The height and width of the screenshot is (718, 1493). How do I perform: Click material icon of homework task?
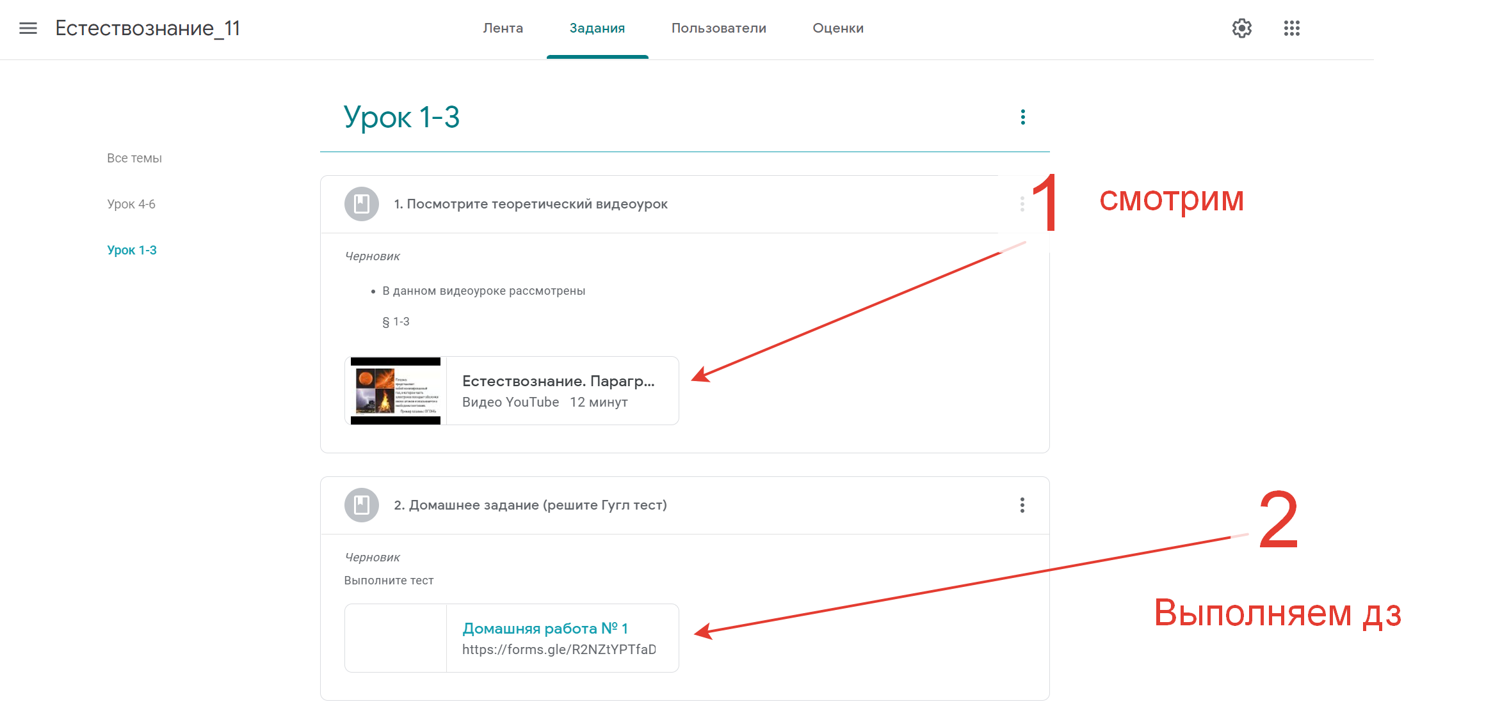click(x=362, y=505)
